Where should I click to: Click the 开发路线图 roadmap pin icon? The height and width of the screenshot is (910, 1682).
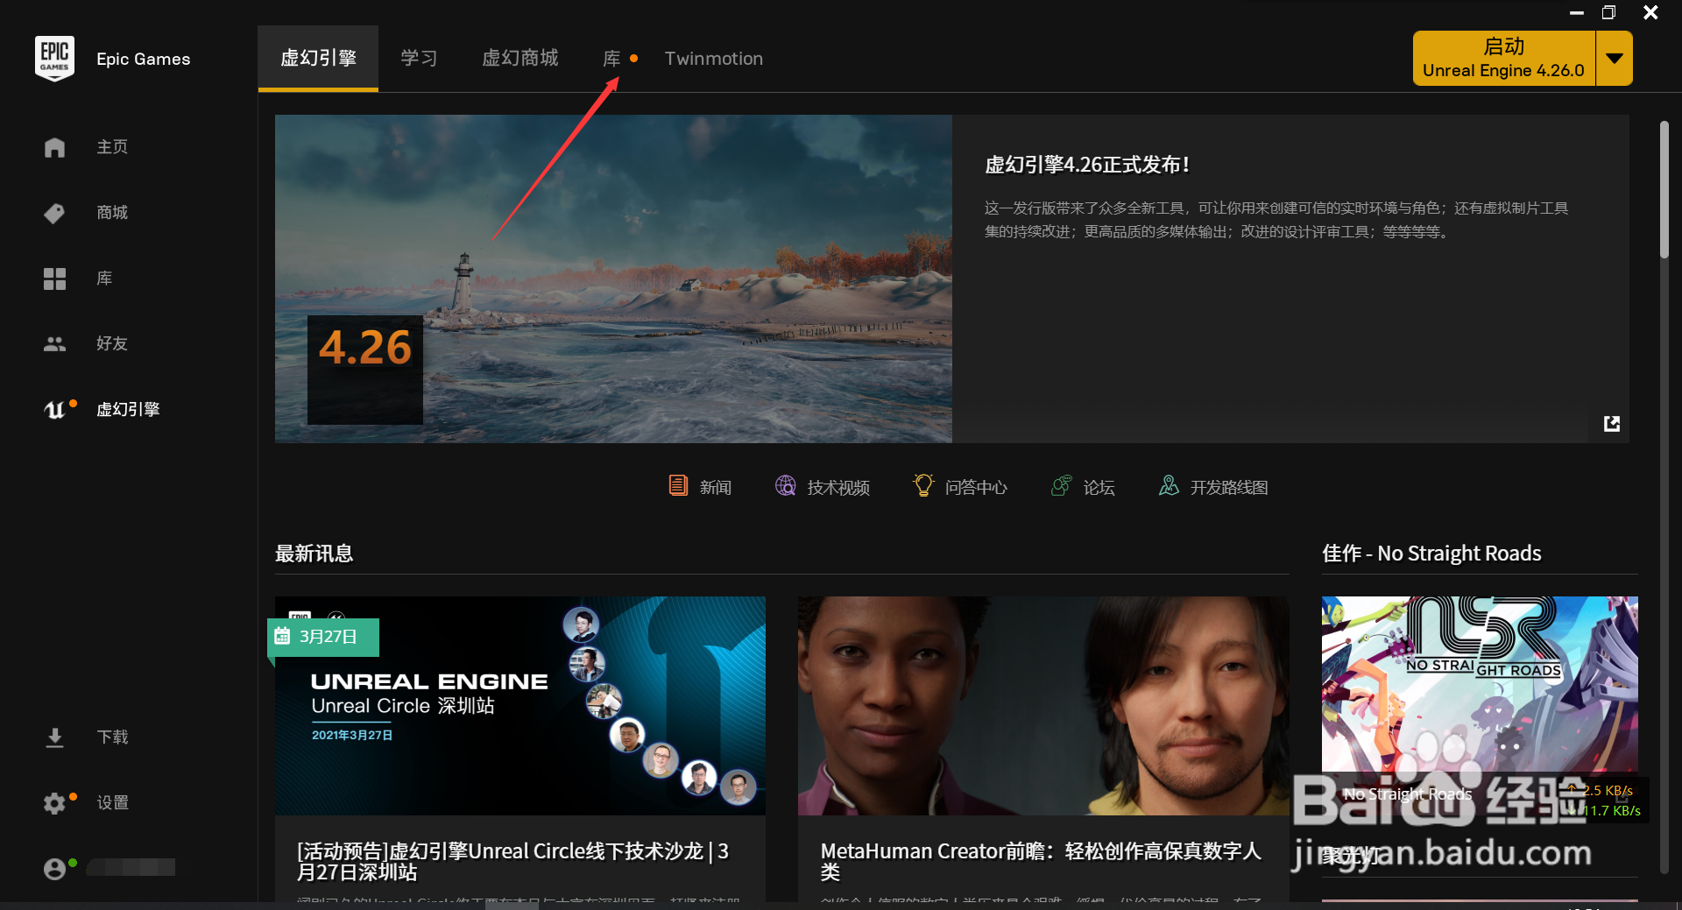[x=1169, y=486]
